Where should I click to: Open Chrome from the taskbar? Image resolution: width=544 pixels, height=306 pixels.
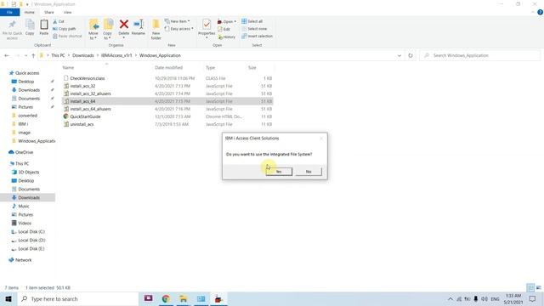point(166,298)
